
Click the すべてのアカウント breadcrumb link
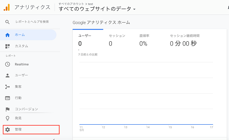pyautogui.click(x=71, y=4)
